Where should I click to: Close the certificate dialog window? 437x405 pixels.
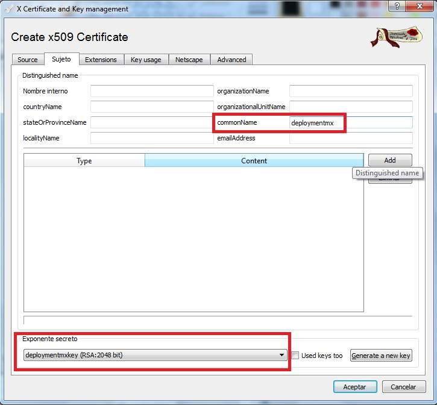(419, 7)
